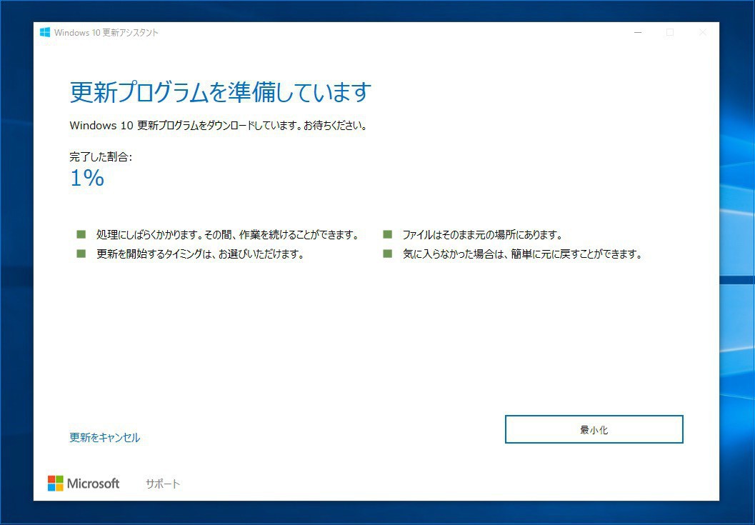Select the 1% progress value
This screenshot has width=755, height=525.
point(87,178)
